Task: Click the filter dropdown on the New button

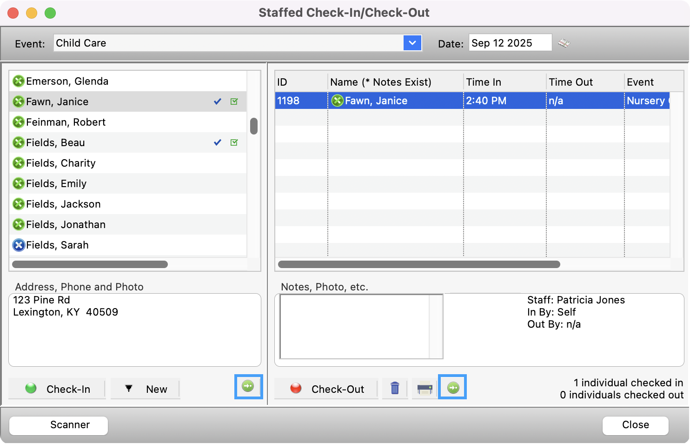Action: coord(129,389)
